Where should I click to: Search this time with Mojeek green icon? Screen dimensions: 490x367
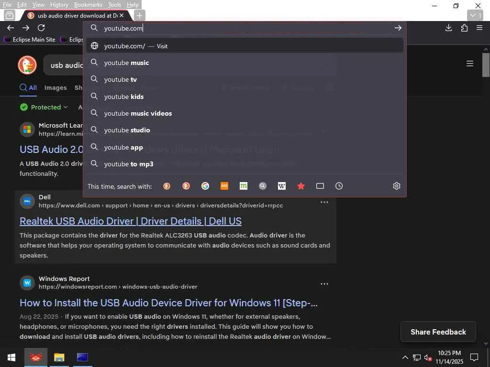pyautogui.click(x=243, y=186)
